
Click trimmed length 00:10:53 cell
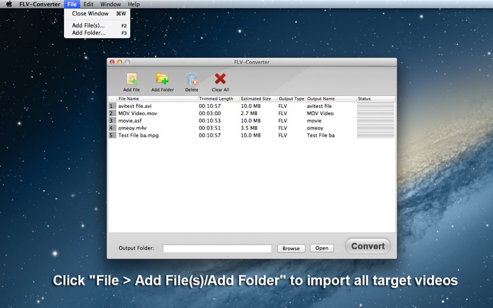tap(210, 121)
